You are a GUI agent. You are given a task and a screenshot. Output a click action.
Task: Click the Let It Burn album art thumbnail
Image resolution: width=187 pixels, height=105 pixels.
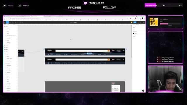[154, 22]
